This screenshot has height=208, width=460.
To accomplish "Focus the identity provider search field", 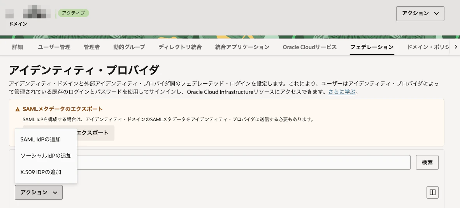I will (x=213, y=162).
